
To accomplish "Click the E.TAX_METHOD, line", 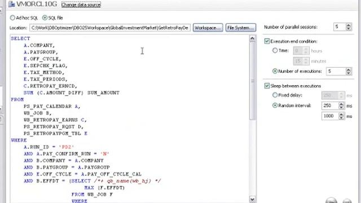I will 44,73.
